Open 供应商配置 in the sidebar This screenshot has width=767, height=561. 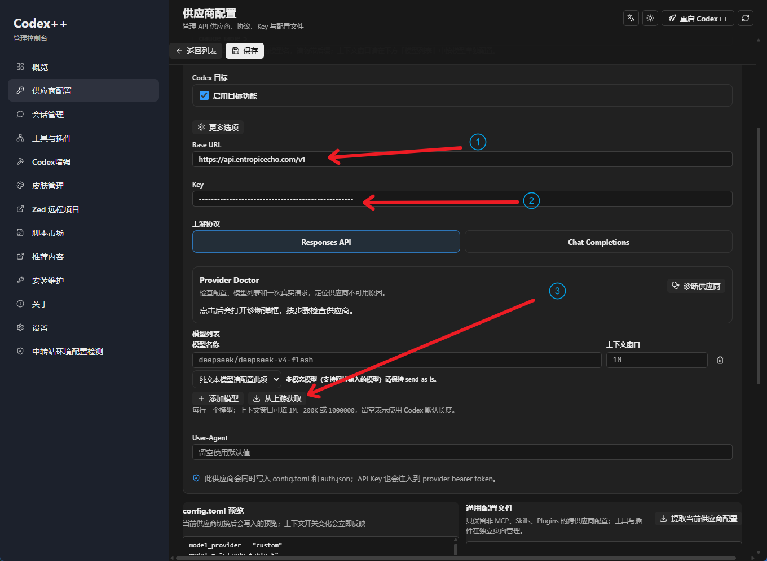point(83,90)
